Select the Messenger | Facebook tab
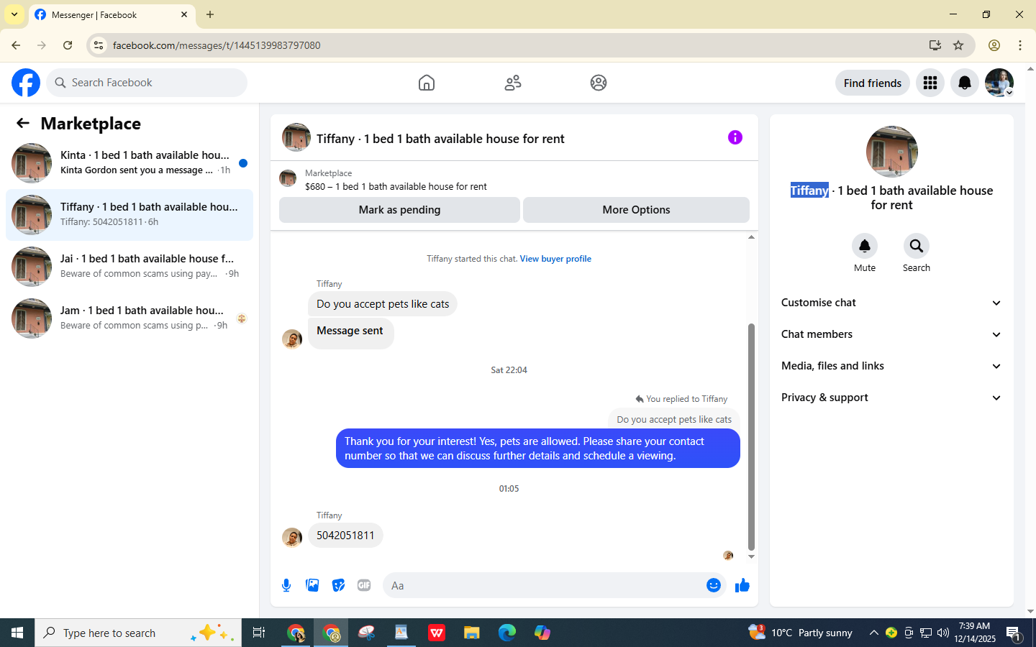1036x647 pixels. click(x=112, y=14)
